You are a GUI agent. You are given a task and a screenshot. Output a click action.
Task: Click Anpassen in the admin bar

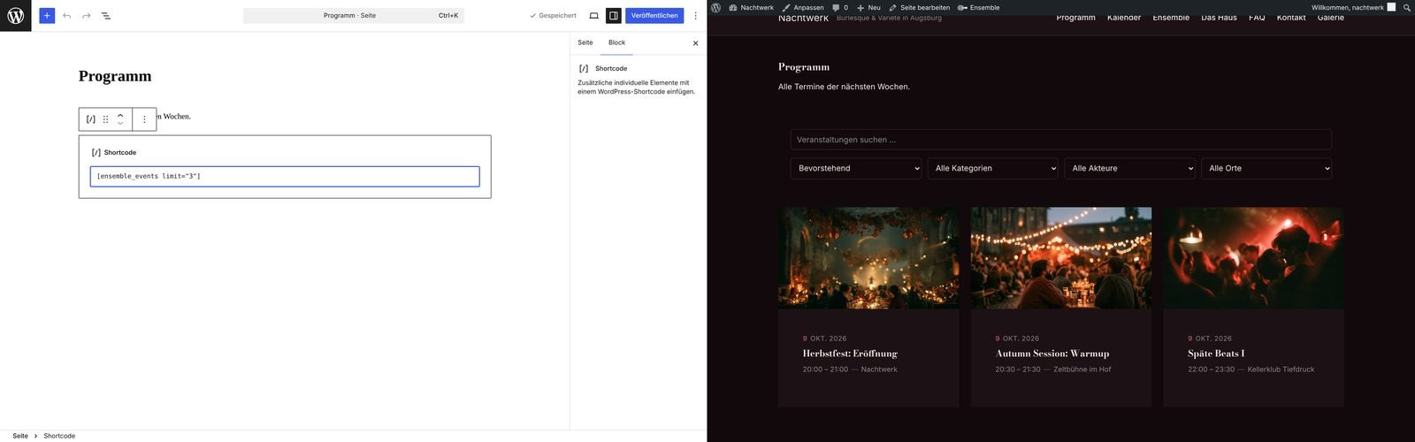[803, 7]
